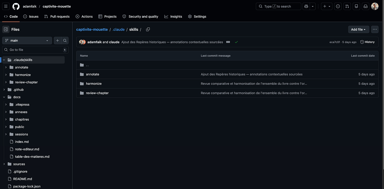Open the repository Settings tab
Screen dimensions: 384x189
coord(197,16)
